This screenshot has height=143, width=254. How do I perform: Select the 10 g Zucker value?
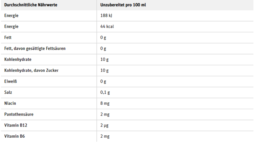click(104, 71)
